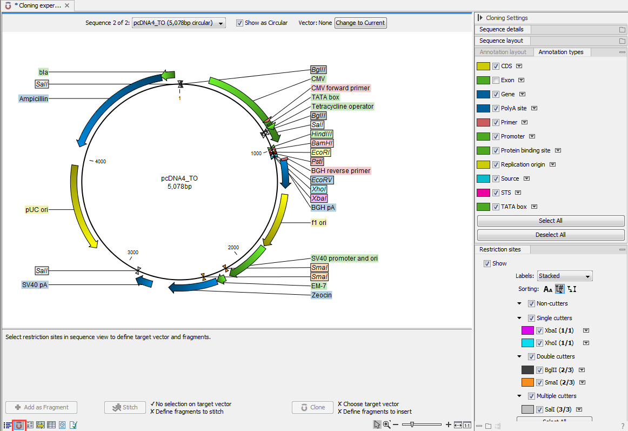
Task: Uncheck the Show as Circular checkbox
Action: pyautogui.click(x=239, y=23)
